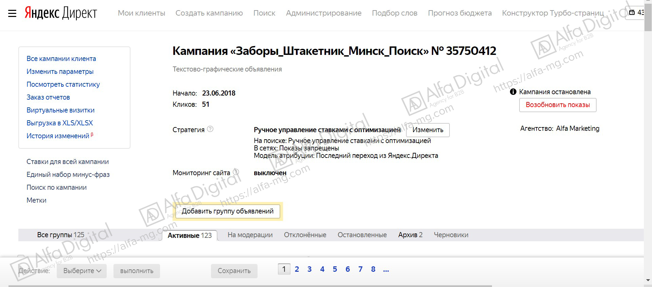Open Поиск по кампании link

click(56, 187)
